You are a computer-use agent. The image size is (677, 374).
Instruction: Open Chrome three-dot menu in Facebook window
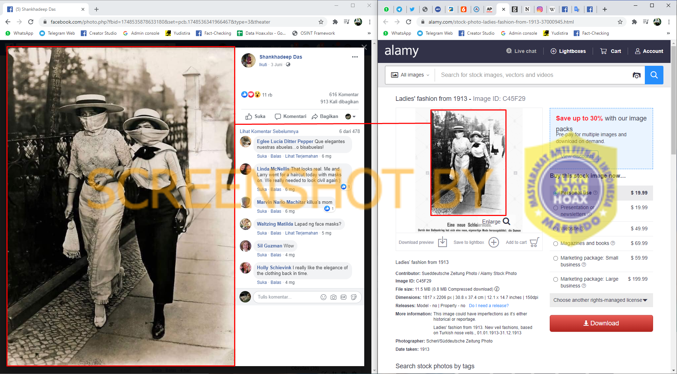(x=370, y=22)
